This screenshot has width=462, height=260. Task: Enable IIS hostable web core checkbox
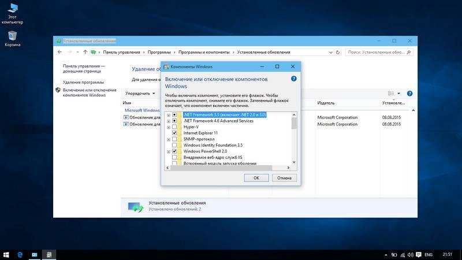(174, 157)
